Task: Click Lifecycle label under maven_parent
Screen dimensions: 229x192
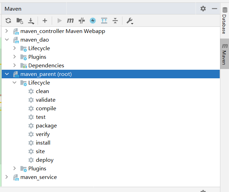Action: [39, 83]
